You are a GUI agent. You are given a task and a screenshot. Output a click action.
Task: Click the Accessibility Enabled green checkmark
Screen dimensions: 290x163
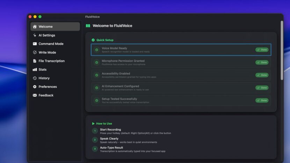(x=96, y=75)
